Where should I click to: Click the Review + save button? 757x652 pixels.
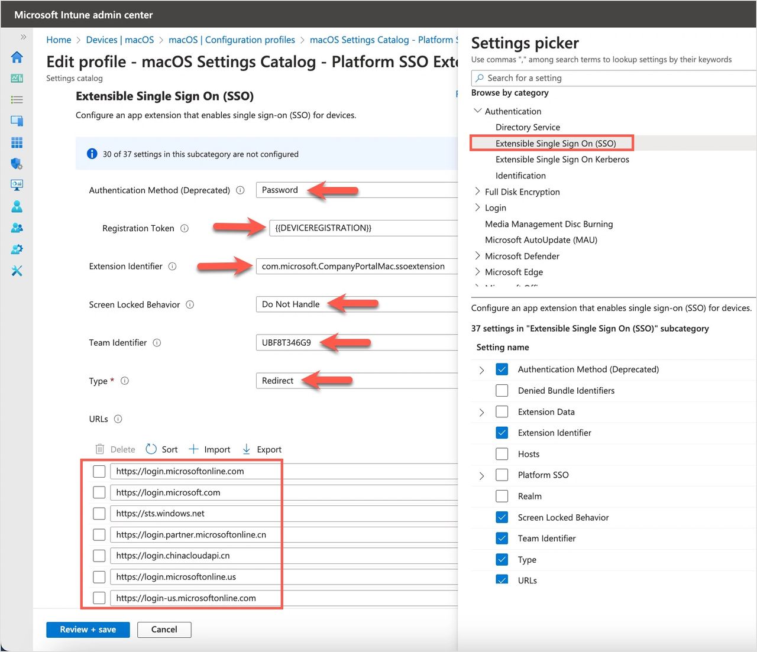88,630
